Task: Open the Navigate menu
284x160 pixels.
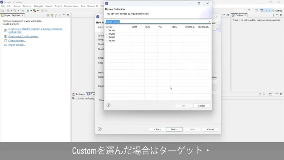Action: click(x=38, y=6)
